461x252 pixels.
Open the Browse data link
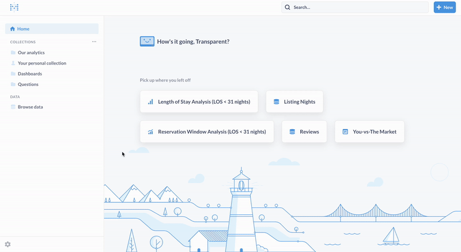(31, 107)
